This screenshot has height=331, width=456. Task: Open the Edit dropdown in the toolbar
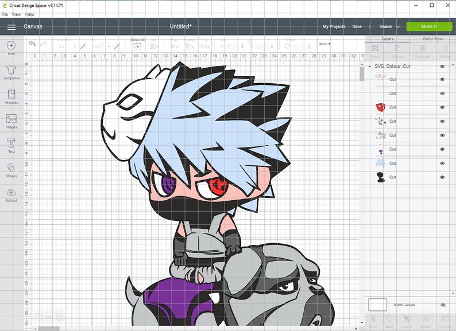click(x=153, y=46)
